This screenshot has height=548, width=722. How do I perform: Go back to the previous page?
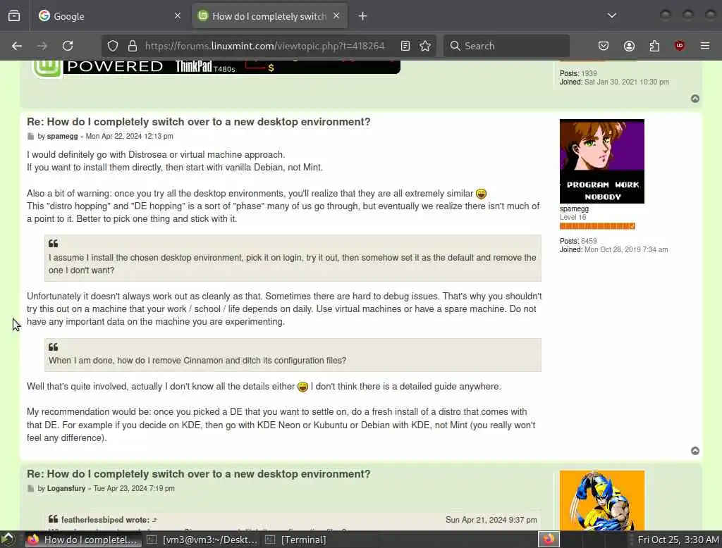point(17,46)
